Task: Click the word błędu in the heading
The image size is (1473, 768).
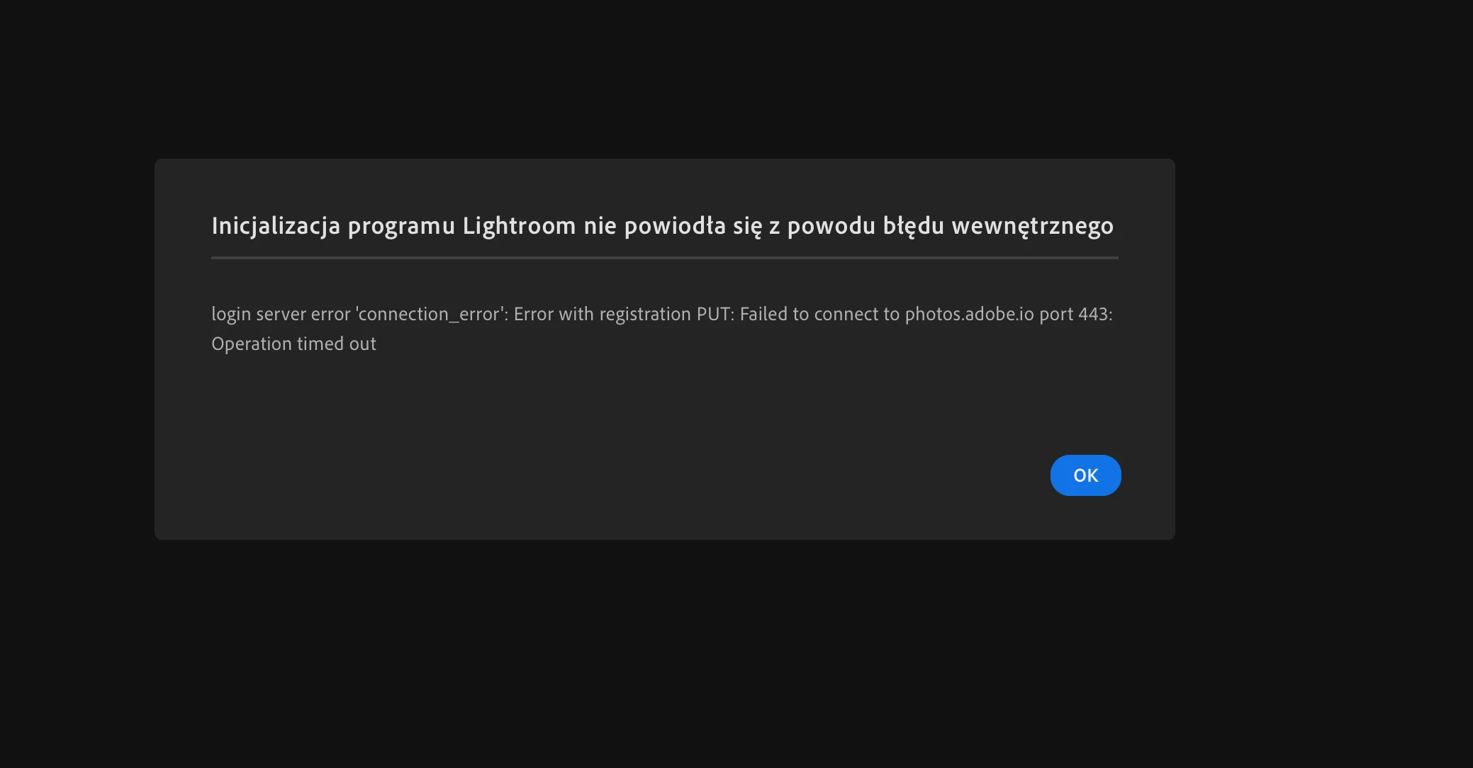Action: click(913, 226)
